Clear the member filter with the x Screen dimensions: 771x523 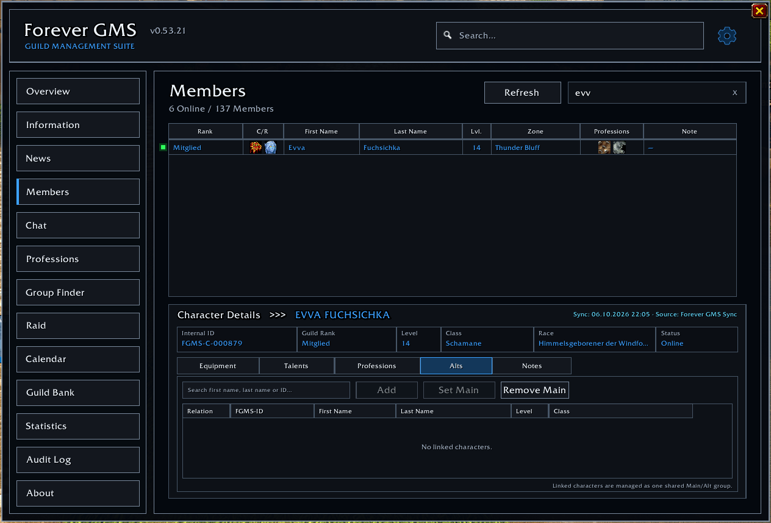pos(735,93)
